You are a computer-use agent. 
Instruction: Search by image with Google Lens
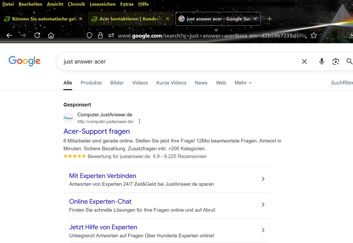coord(336,61)
